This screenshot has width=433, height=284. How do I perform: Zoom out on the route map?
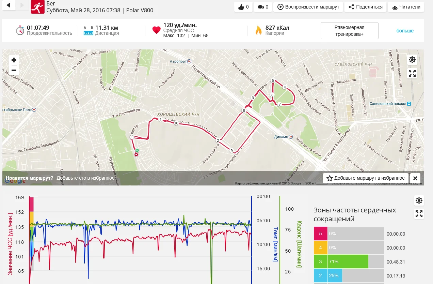pyautogui.click(x=14, y=70)
